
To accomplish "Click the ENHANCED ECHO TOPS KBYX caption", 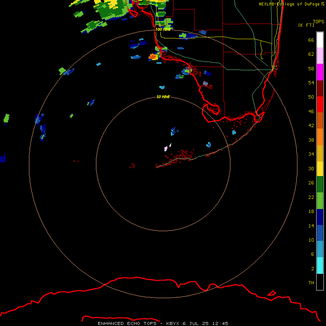I will [163, 323].
